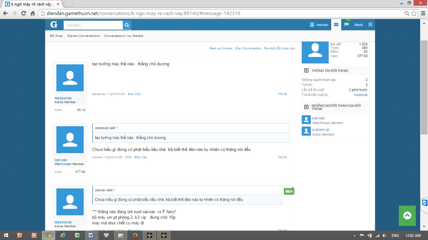Click Báo Cáo on first wasesvip message

pyautogui.click(x=134, y=94)
